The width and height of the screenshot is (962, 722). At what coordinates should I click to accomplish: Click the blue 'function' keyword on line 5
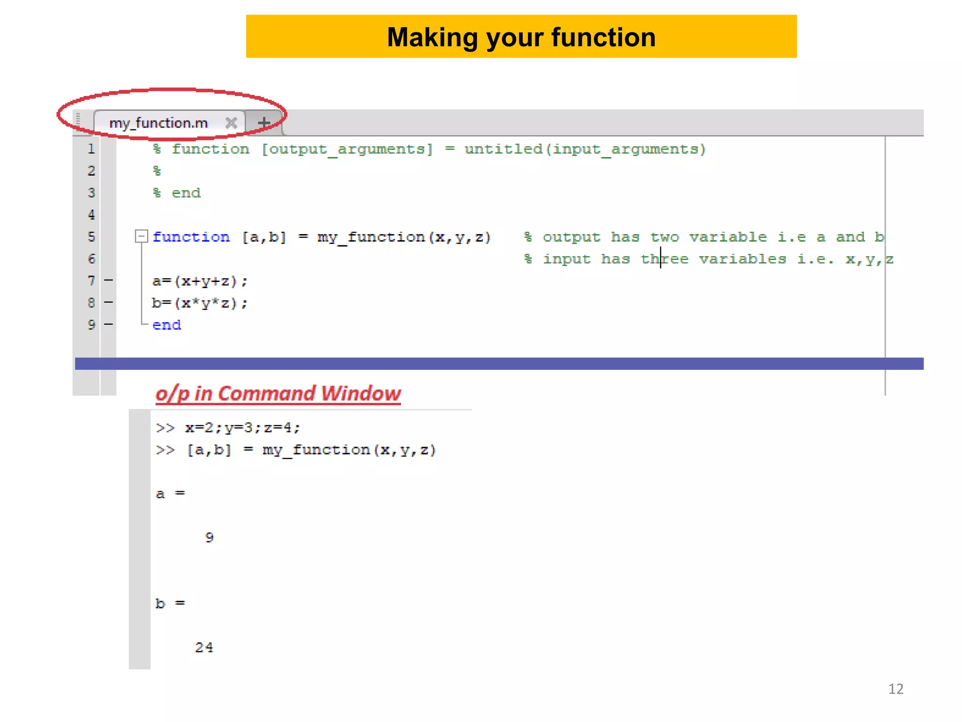pos(191,237)
